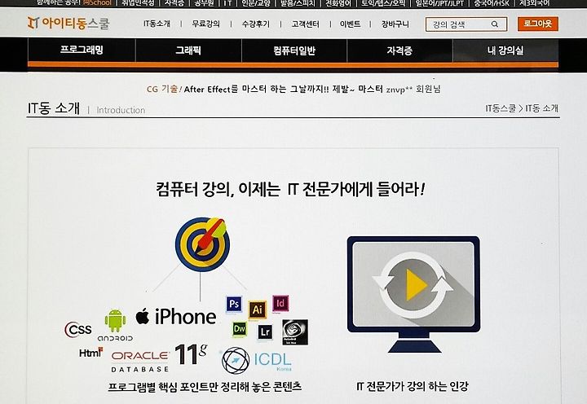The width and height of the screenshot is (587, 404).
Task: Click the InDesign Id icon
Action: (x=280, y=303)
